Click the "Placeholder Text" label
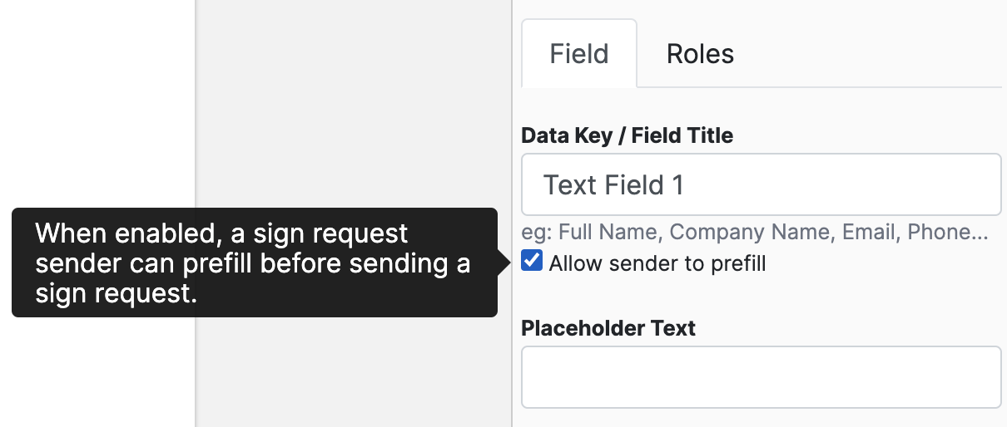This screenshot has width=1007, height=427. pyautogui.click(x=608, y=328)
